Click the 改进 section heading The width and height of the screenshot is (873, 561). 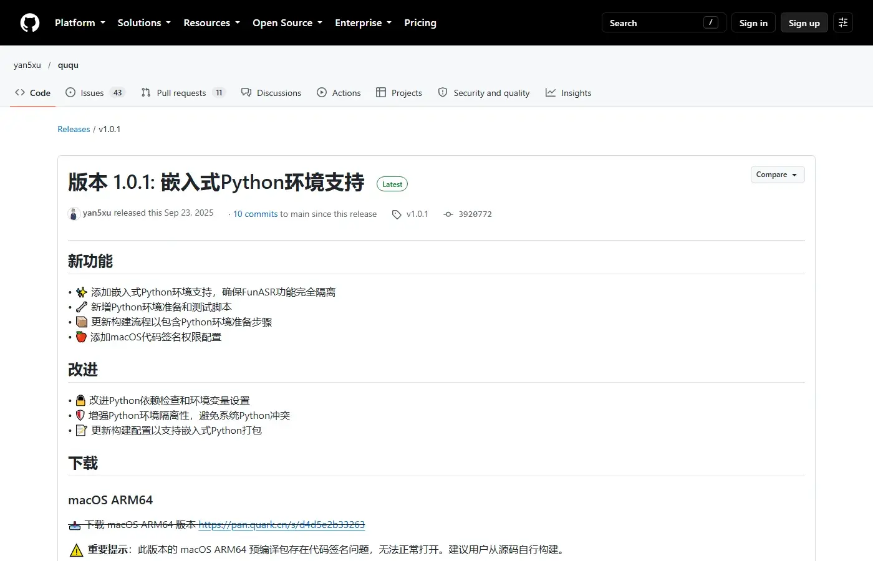[x=83, y=370]
